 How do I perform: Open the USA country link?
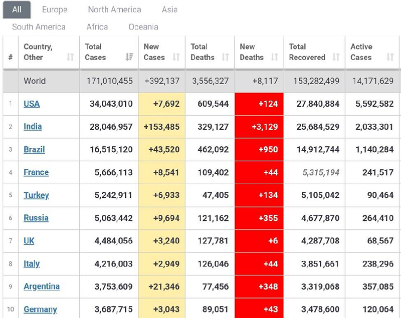tap(32, 104)
